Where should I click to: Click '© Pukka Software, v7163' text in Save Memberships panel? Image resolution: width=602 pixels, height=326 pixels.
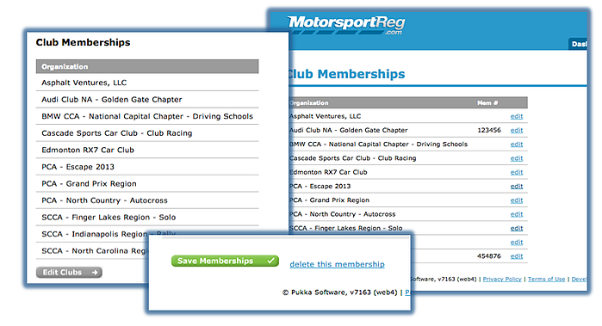click(340, 292)
